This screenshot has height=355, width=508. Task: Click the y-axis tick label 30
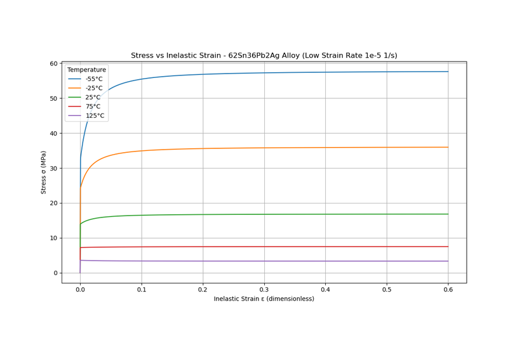[54, 169]
